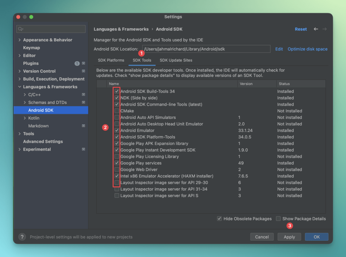Uncheck Android SDK Platform-Tools
This screenshot has height=257, width=346.
(x=117, y=137)
